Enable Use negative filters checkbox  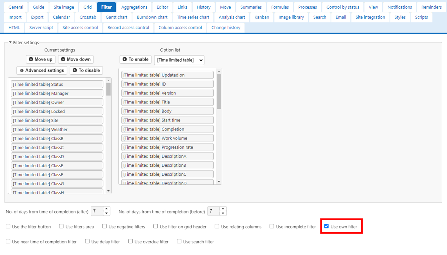pyautogui.click(x=104, y=226)
